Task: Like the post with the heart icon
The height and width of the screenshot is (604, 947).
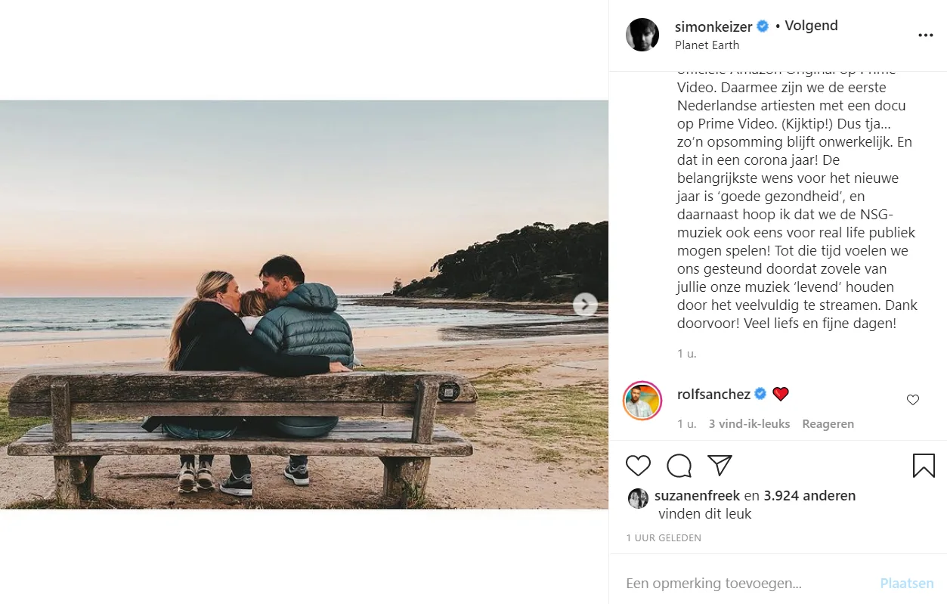Action: coord(639,466)
